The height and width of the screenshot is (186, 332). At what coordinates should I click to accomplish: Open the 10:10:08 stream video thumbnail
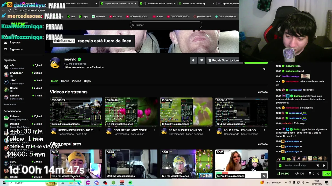point(186,112)
